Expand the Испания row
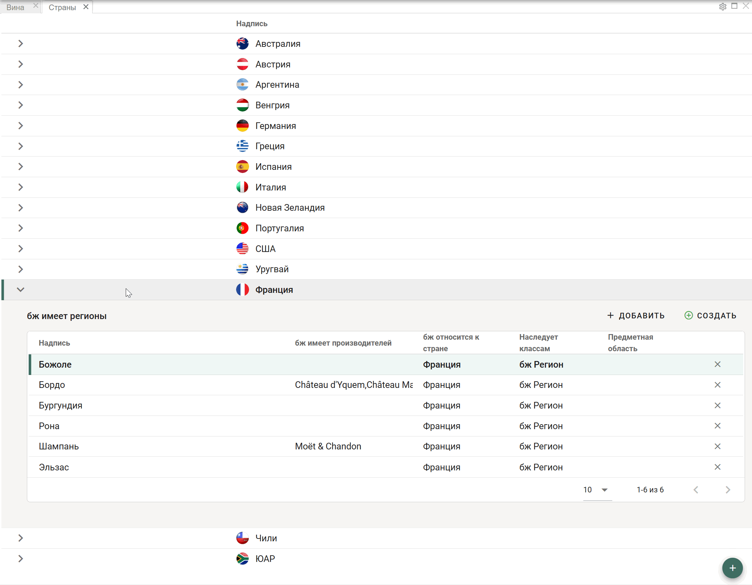 (21, 167)
